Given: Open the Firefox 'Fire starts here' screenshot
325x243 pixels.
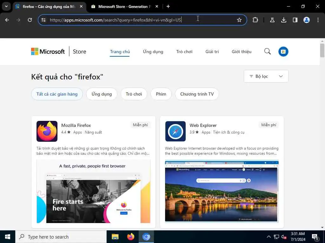Looking at the screenshot, I should 94,191.
